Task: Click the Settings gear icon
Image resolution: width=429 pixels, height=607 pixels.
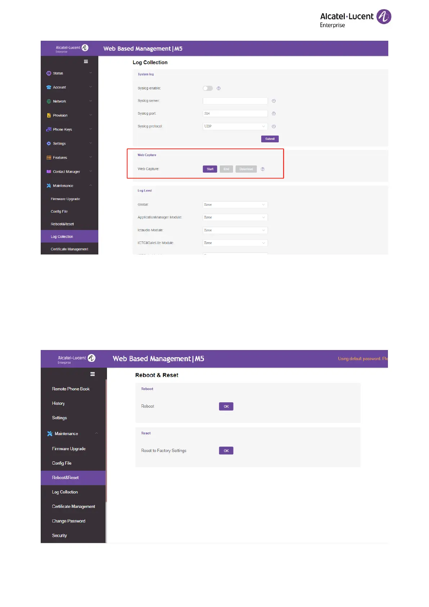Action: [49, 143]
